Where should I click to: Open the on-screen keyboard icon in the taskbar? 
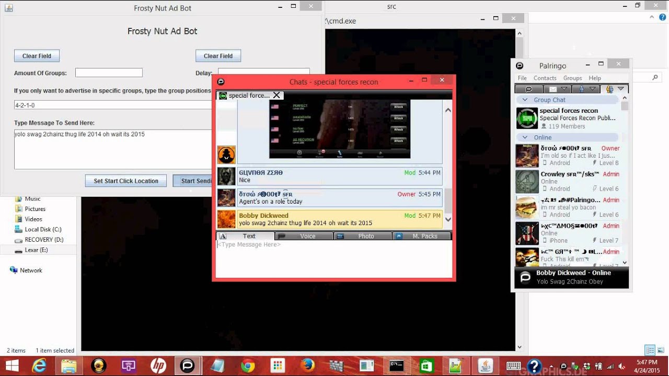[513, 366]
